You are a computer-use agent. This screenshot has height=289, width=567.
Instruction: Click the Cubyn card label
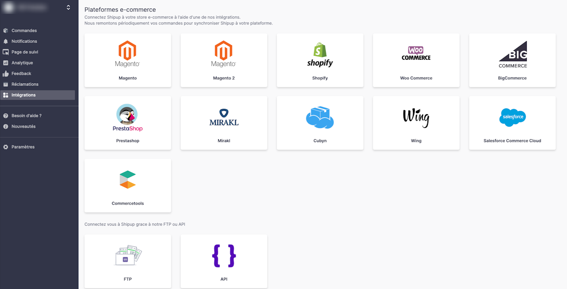click(x=320, y=141)
